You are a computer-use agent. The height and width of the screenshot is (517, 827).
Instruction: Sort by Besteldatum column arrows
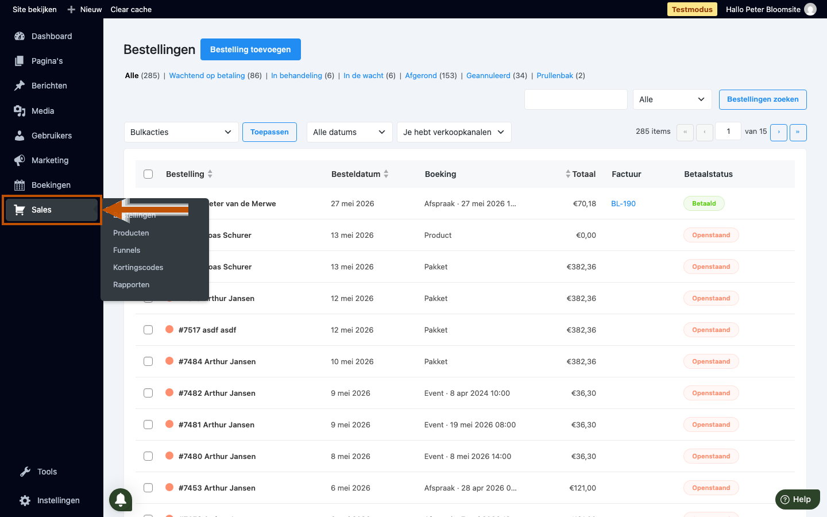pos(386,174)
